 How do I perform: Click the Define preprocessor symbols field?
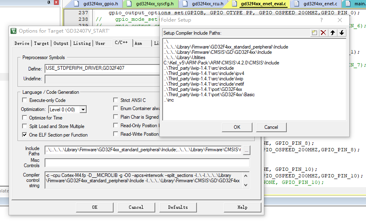(x=102, y=69)
